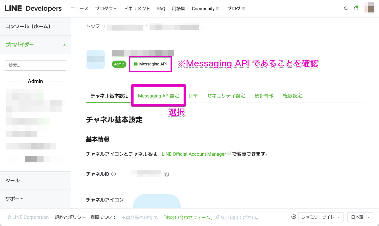Open the ニュース menu

[79, 9]
